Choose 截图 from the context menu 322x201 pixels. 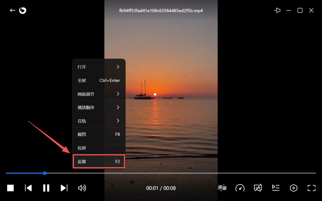(98, 134)
